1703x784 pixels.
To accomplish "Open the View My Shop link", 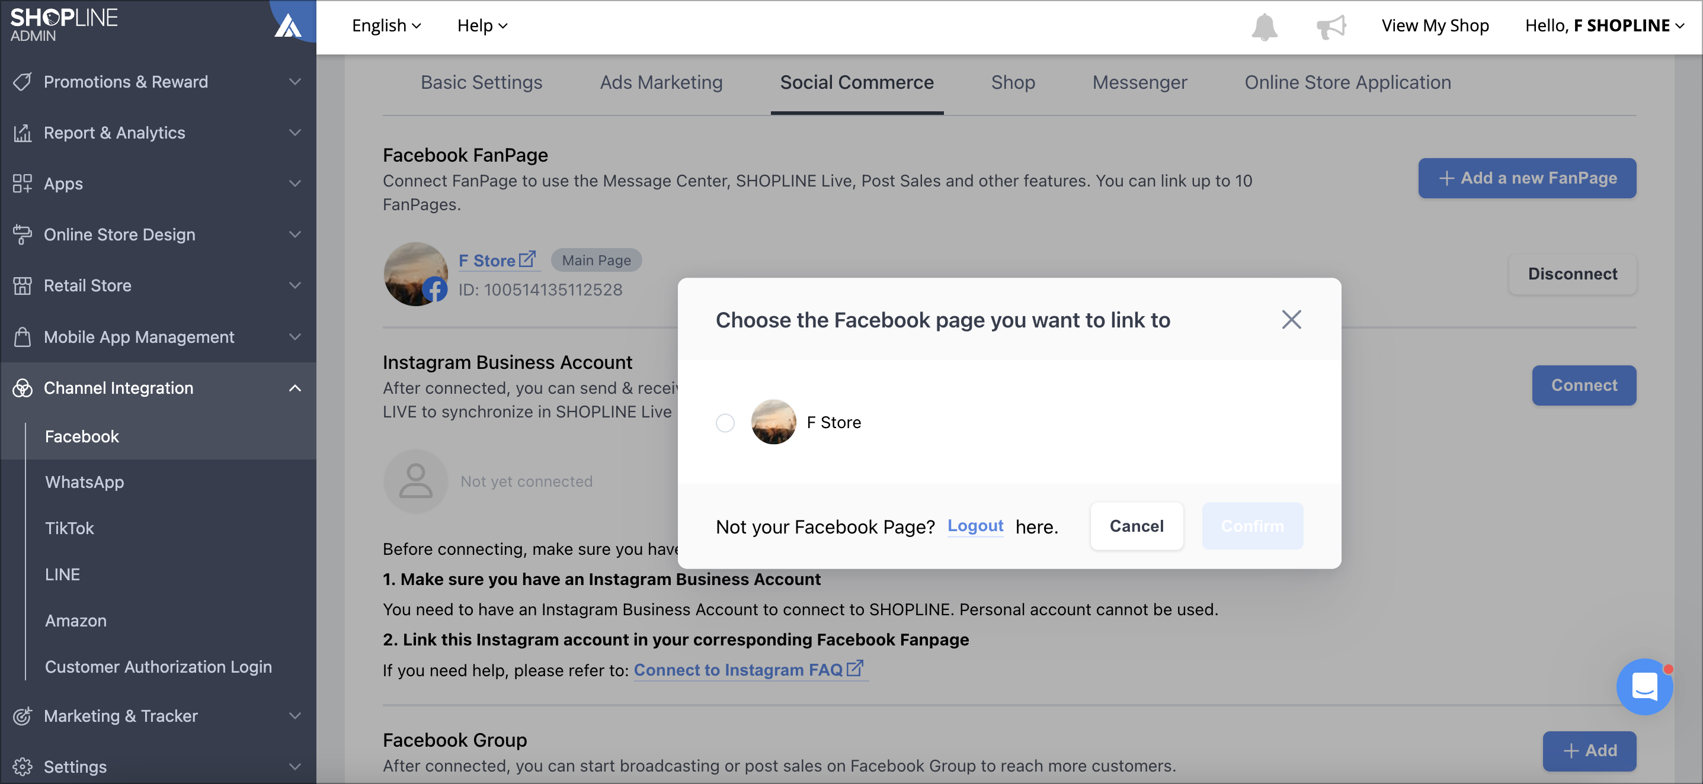I will coord(1435,26).
